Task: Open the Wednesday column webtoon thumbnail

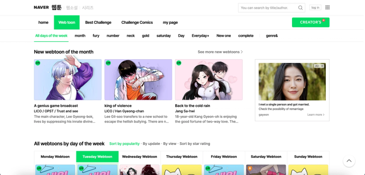Action: (x=140, y=170)
